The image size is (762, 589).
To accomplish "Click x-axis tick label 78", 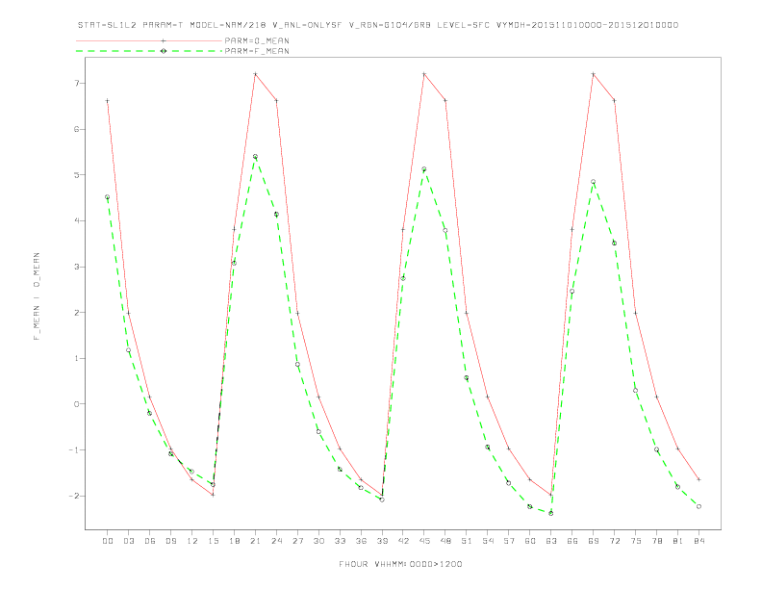I will pos(656,541).
